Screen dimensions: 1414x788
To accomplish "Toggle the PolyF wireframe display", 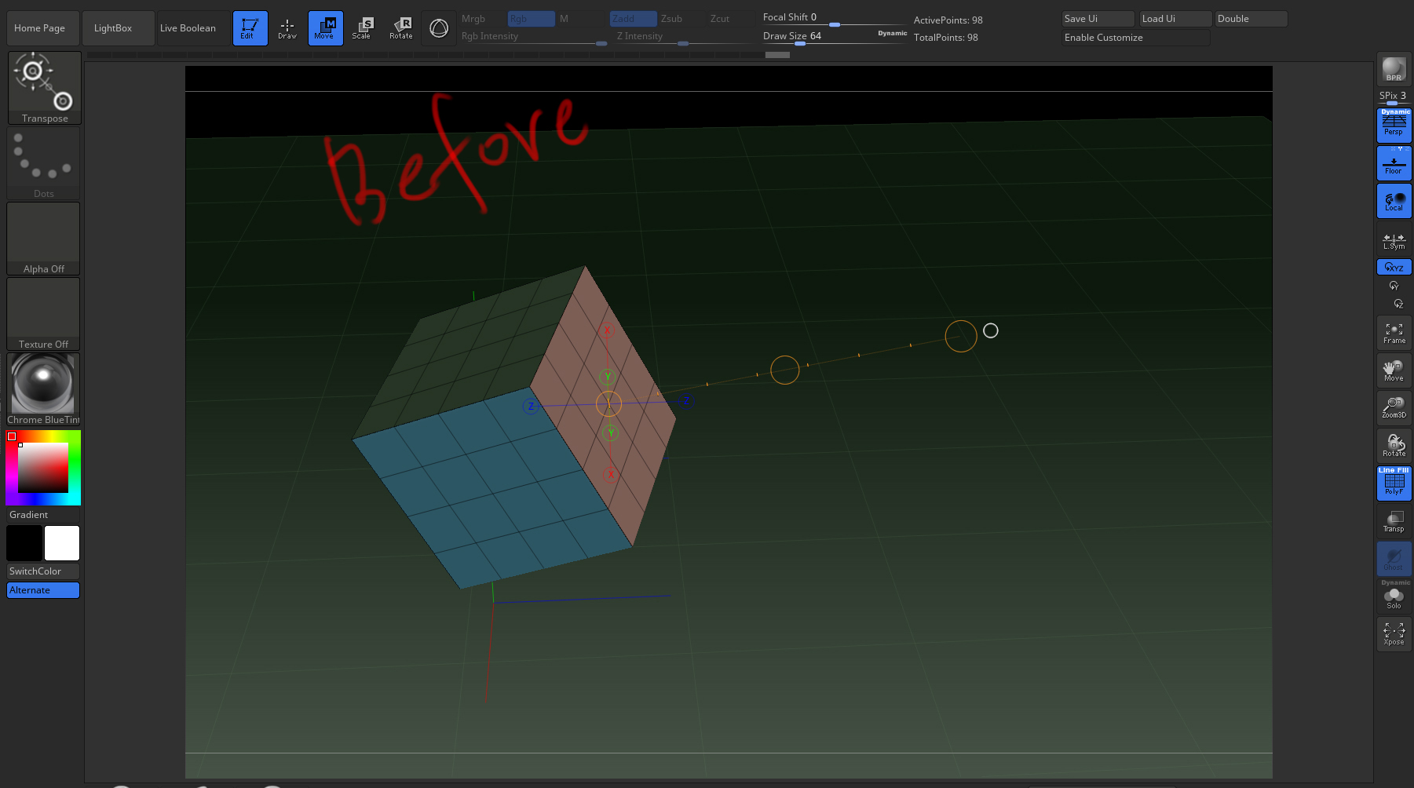I will pyautogui.click(x=1394, y=483).
